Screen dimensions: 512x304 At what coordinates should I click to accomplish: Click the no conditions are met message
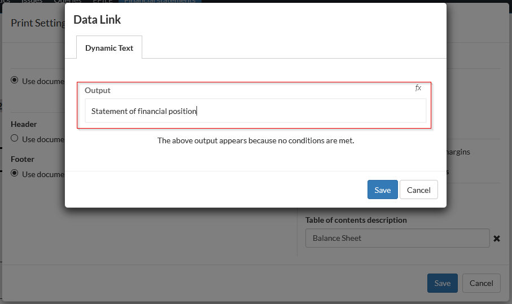[x=255, y=140]
